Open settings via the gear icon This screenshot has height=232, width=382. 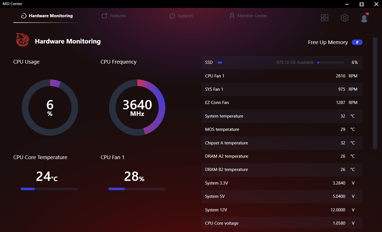(x=345, y=18)
